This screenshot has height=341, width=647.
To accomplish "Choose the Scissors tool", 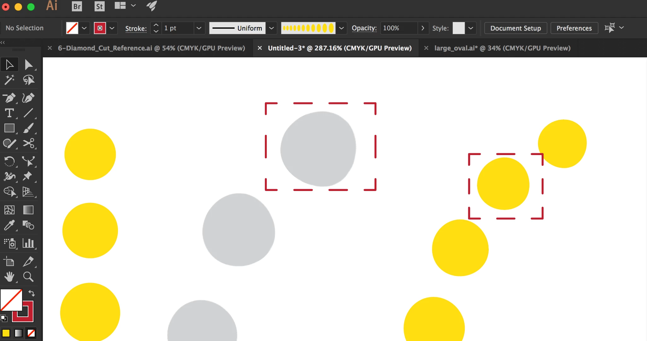I will [x=28, y=143].
